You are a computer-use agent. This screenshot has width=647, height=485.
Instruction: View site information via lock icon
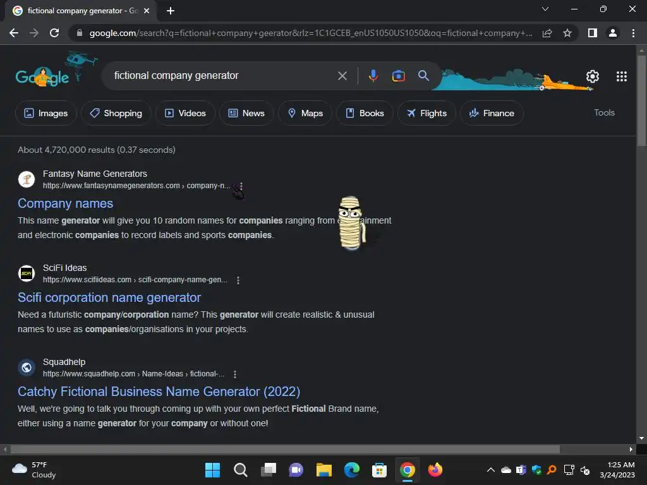[80, 33]
